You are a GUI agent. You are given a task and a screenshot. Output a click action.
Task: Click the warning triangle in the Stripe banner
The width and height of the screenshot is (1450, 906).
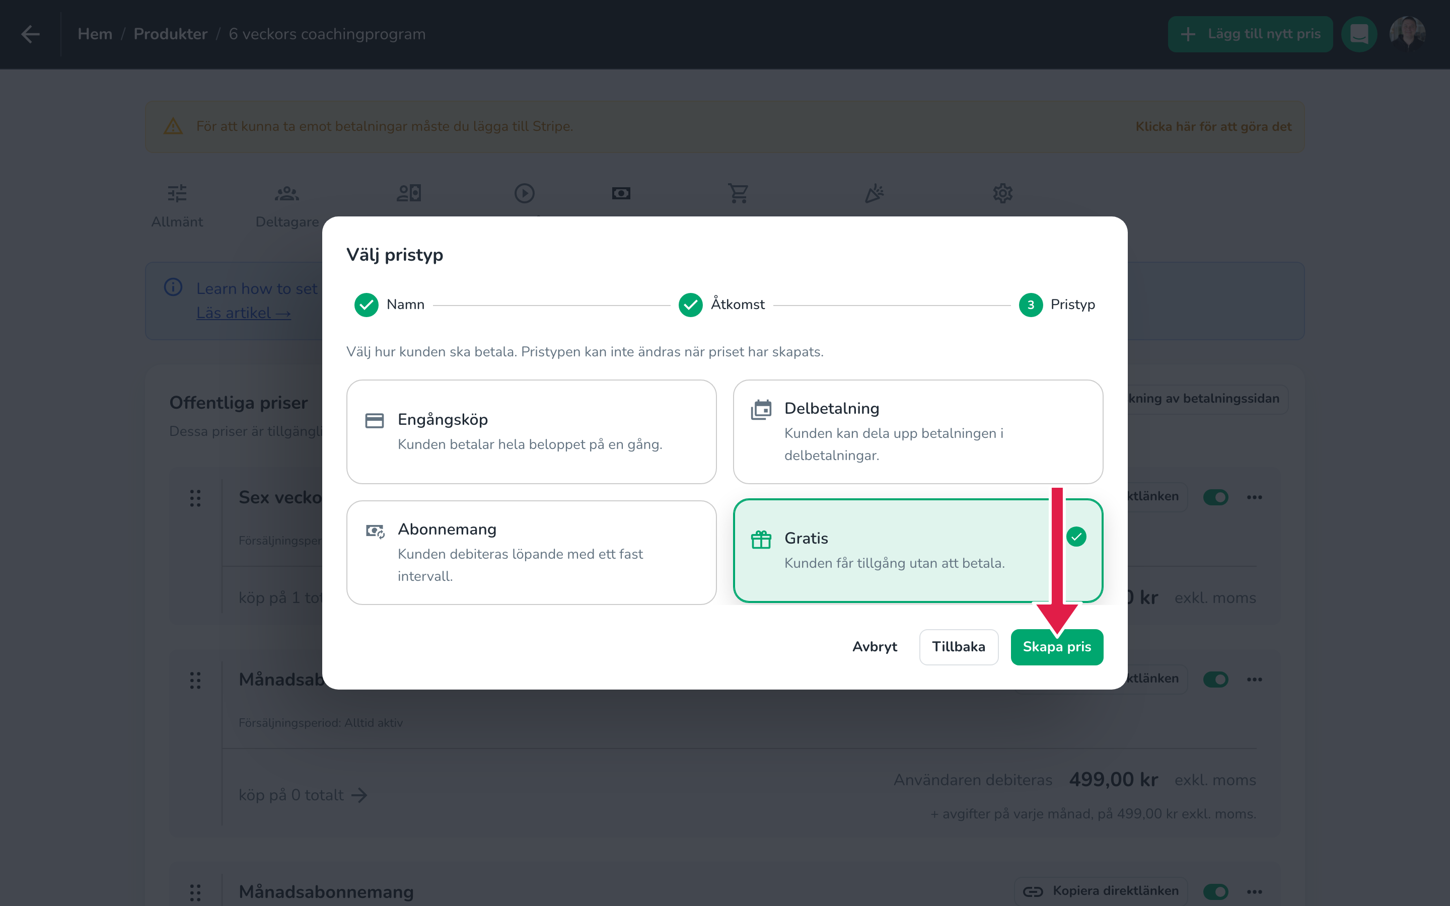coord(173,126)
